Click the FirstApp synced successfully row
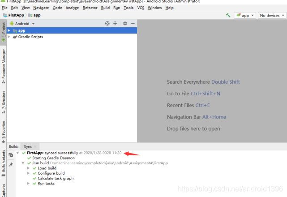Viewport: 287px width, 197px height. pyautogui.click(x=74, y=153)
